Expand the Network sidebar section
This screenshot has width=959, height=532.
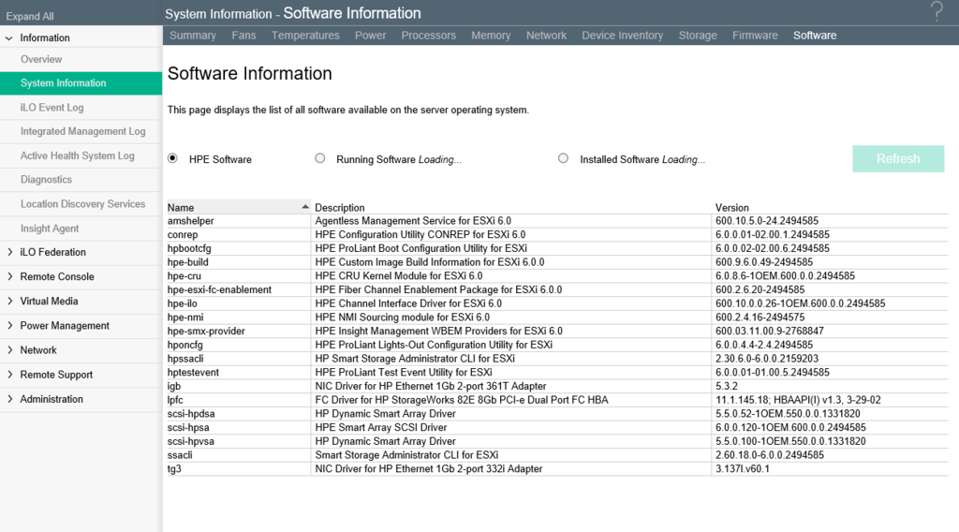click(9, 349)
